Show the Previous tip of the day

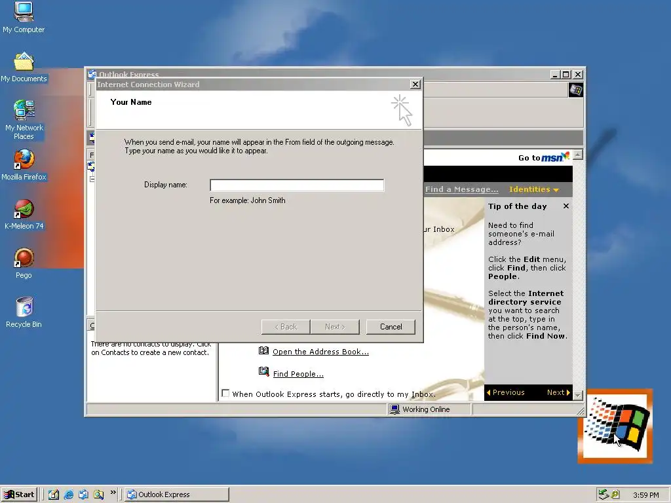click(x=505, y=392)
